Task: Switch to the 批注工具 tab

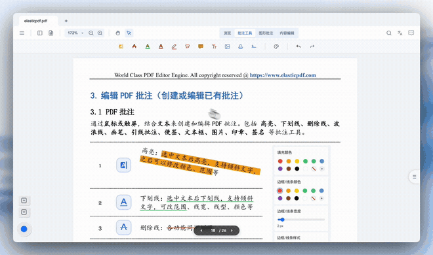Action: (245, 33)
